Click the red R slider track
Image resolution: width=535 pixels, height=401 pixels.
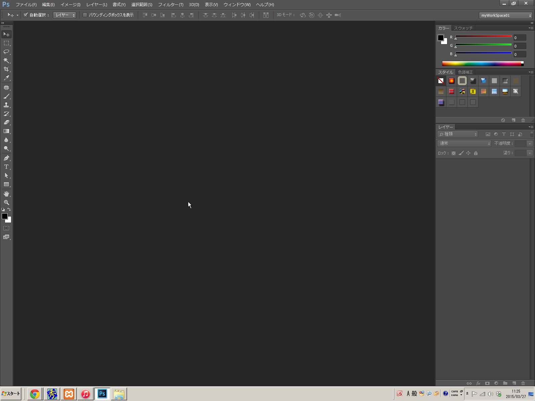(x=484, y=36)
